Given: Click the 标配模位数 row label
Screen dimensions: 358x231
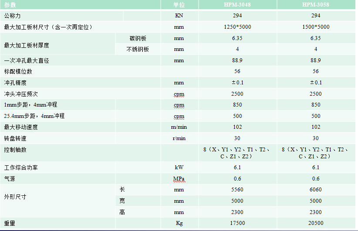Looking at the screenshot, I should (x=18, y=71).
